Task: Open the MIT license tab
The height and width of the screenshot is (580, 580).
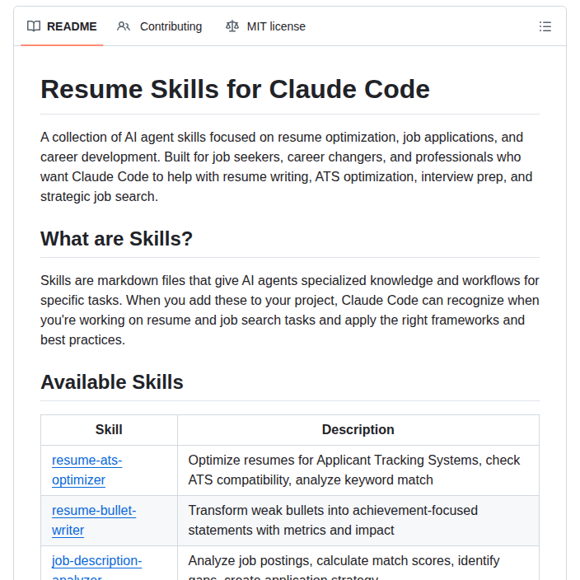Action: click(265, 26)
